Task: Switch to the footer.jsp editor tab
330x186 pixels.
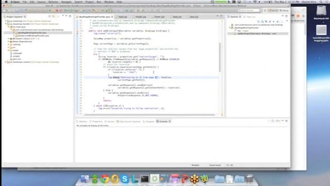Action: tap(159, 17)
